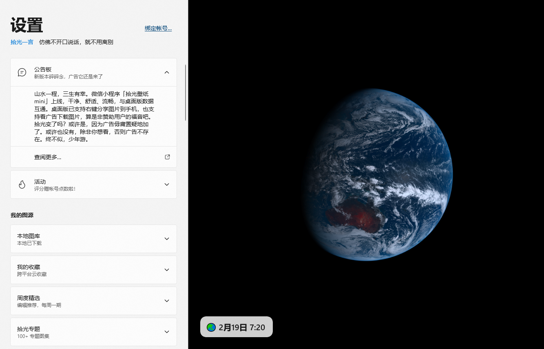Click the quote text 仿佛不开口说话

(x=76, y=42)
